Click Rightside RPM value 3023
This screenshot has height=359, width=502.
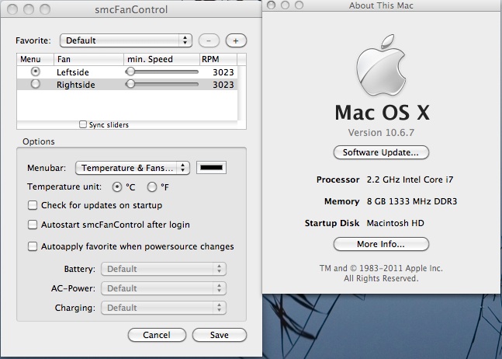point(223,85)
